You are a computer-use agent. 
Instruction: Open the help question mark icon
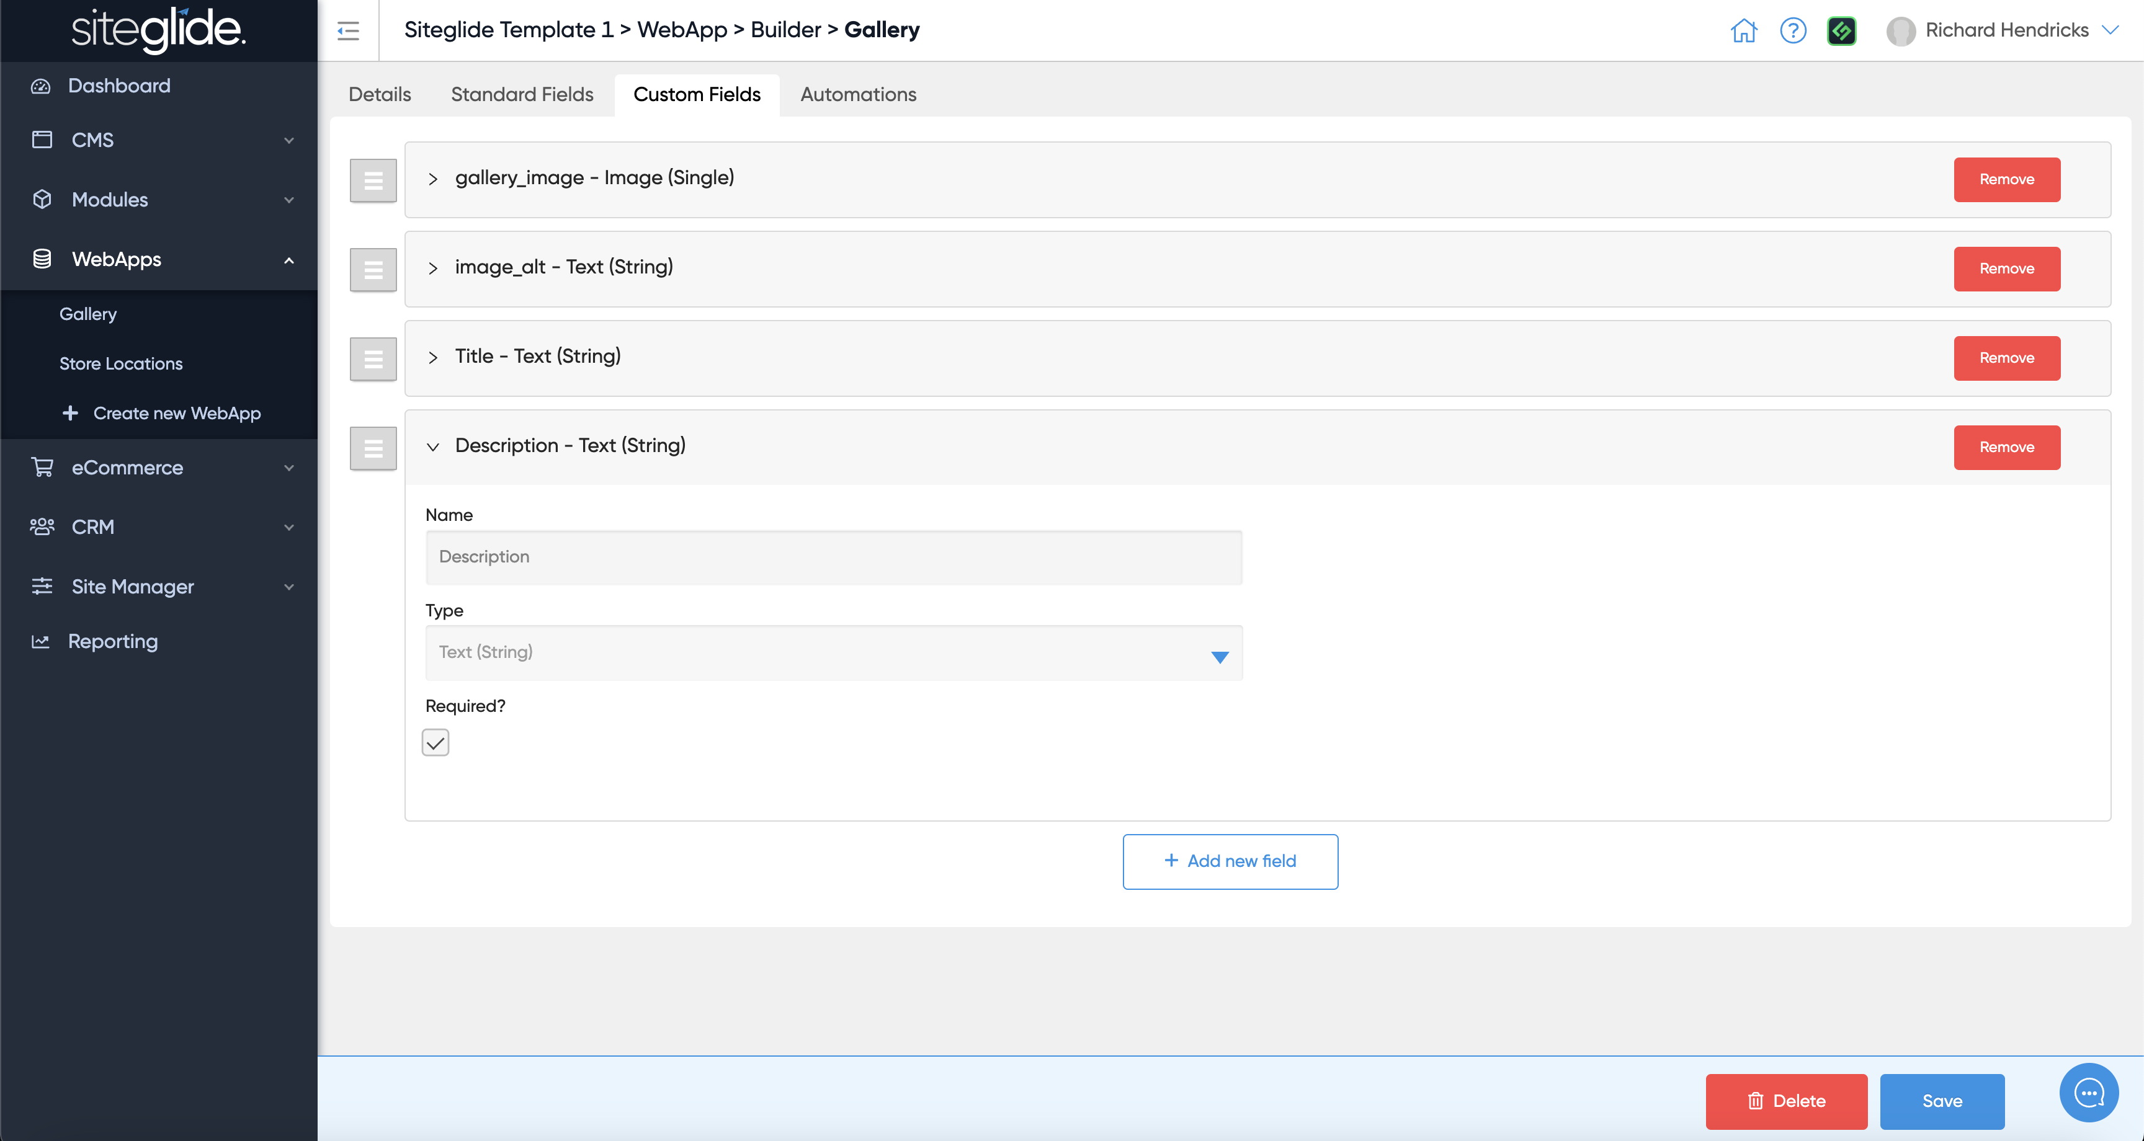point(1793,31)
